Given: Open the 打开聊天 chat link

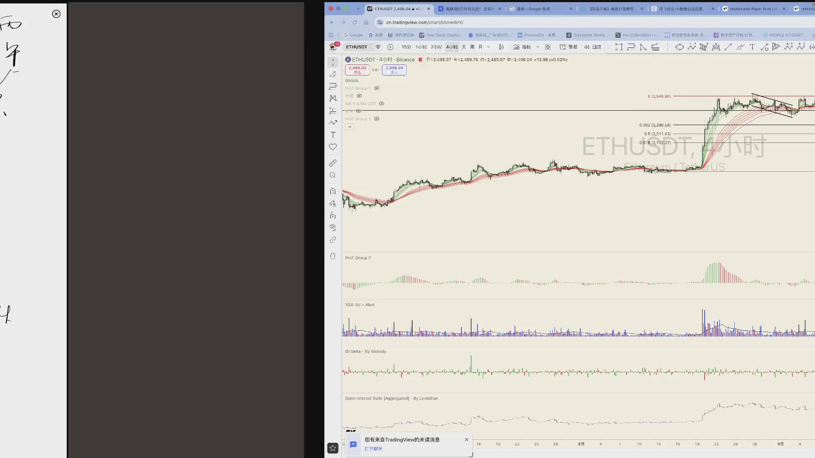Looking at the screenshot, I should (374, 449).
